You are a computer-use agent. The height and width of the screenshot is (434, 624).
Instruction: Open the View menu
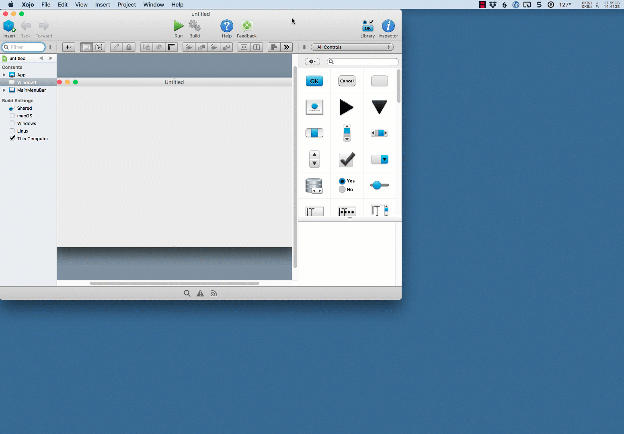[x=81, y=5]
